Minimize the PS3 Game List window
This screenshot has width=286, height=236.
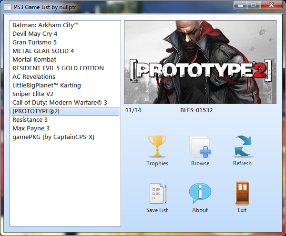(240, 5)
